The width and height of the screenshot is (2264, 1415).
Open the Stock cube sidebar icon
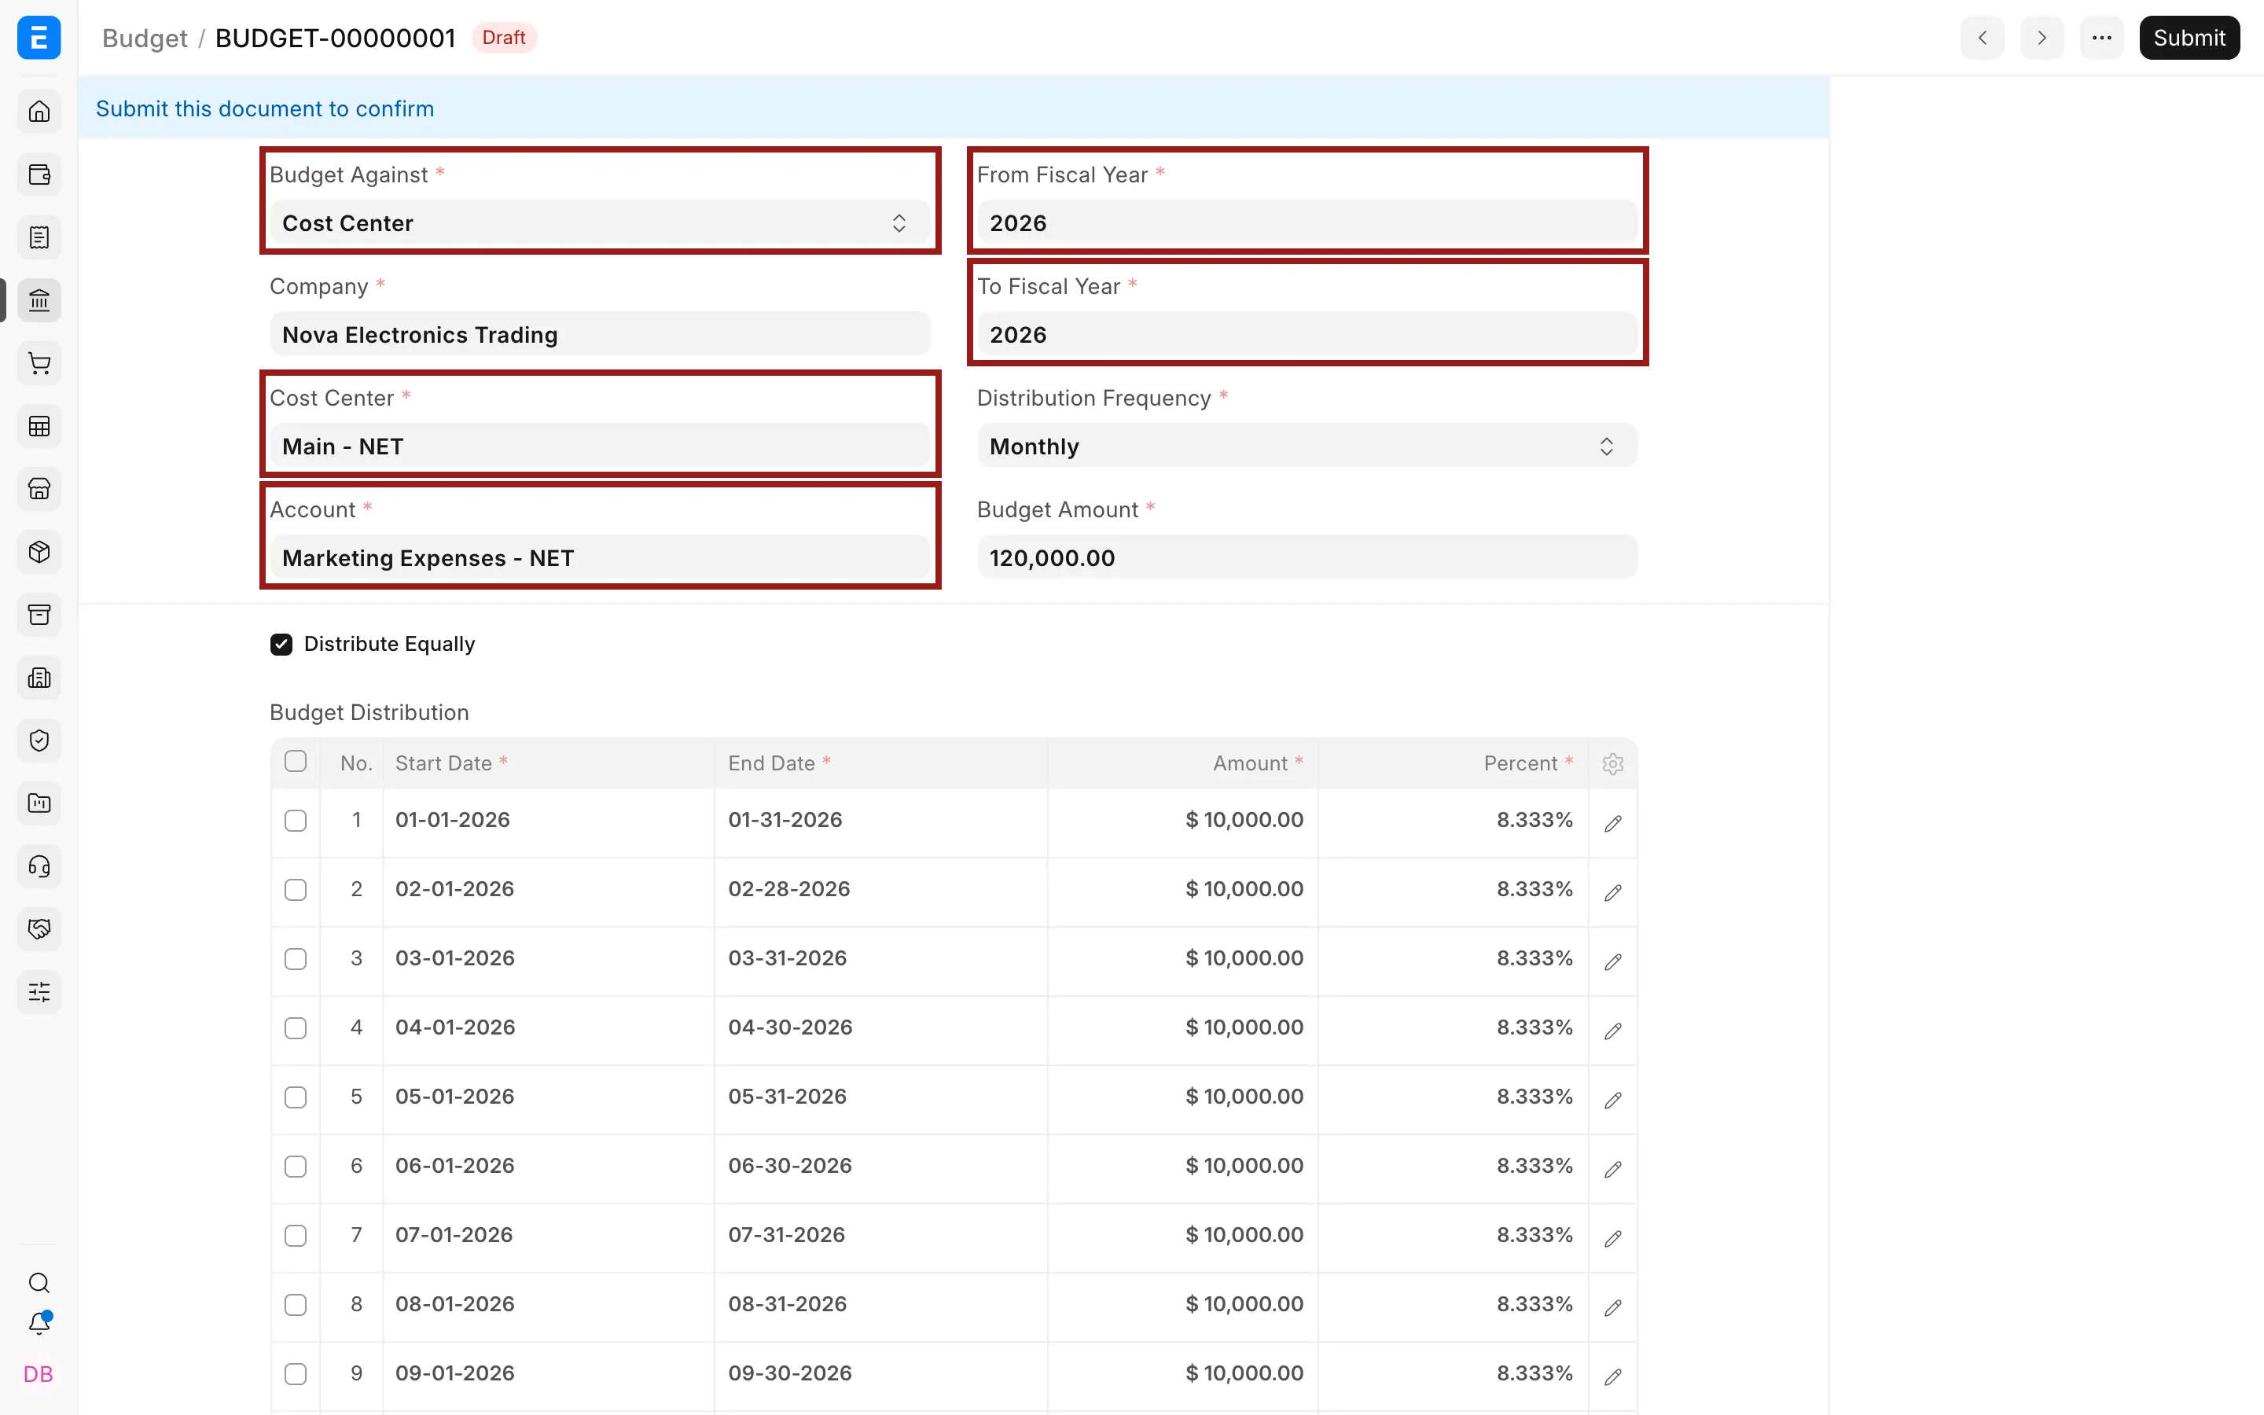coord(39,551)
